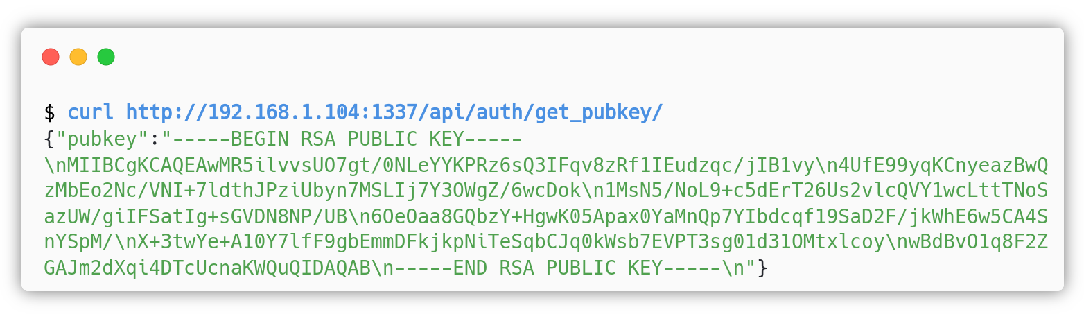Click the closing curly brace of JSON
This screenshot has width=1084, height=321.
762,269
